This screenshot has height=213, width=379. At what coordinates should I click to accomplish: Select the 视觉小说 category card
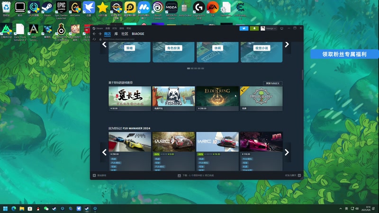(x=262, y=52)
